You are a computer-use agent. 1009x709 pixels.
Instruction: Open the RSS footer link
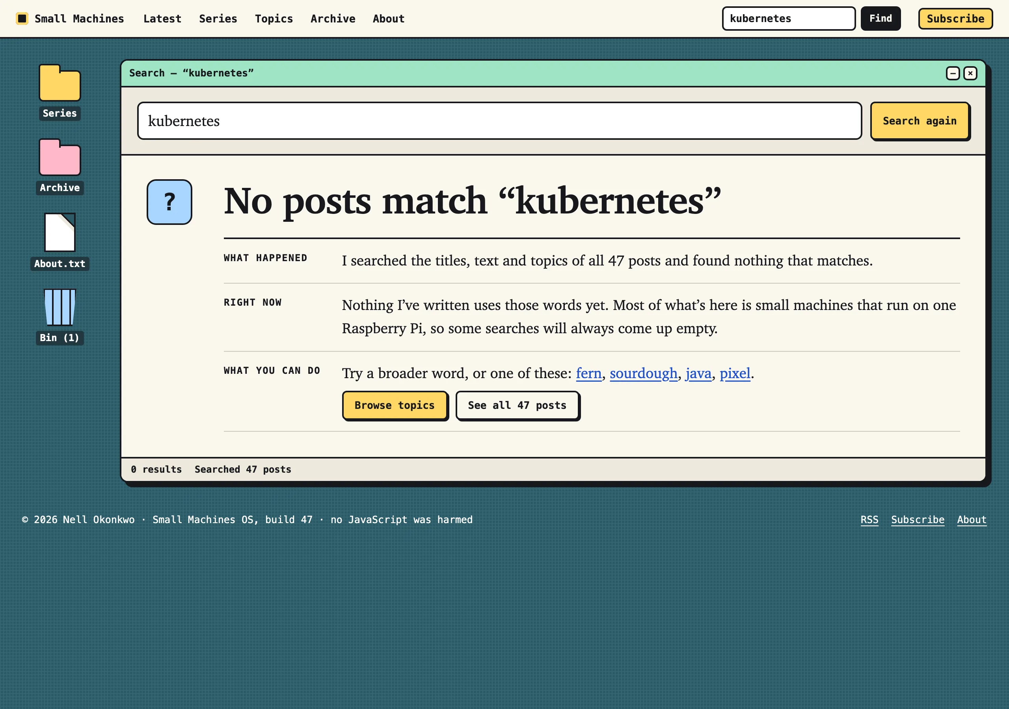869,520
